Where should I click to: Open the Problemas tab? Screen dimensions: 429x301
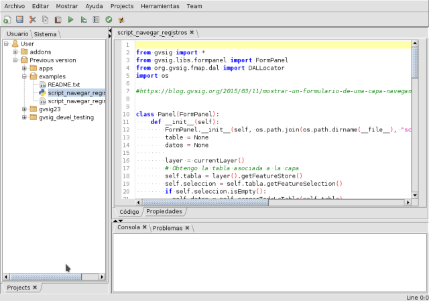[168, 228]
